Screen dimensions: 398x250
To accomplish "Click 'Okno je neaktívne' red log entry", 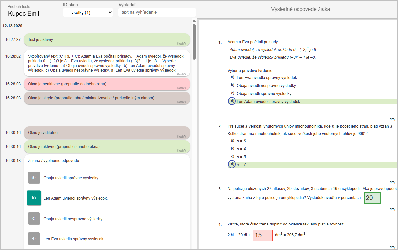I will [107, 84].
